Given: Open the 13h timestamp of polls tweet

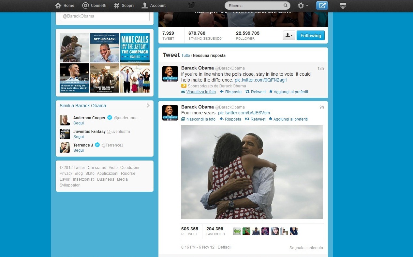Looking at the screenshot, I should (320, 69).
